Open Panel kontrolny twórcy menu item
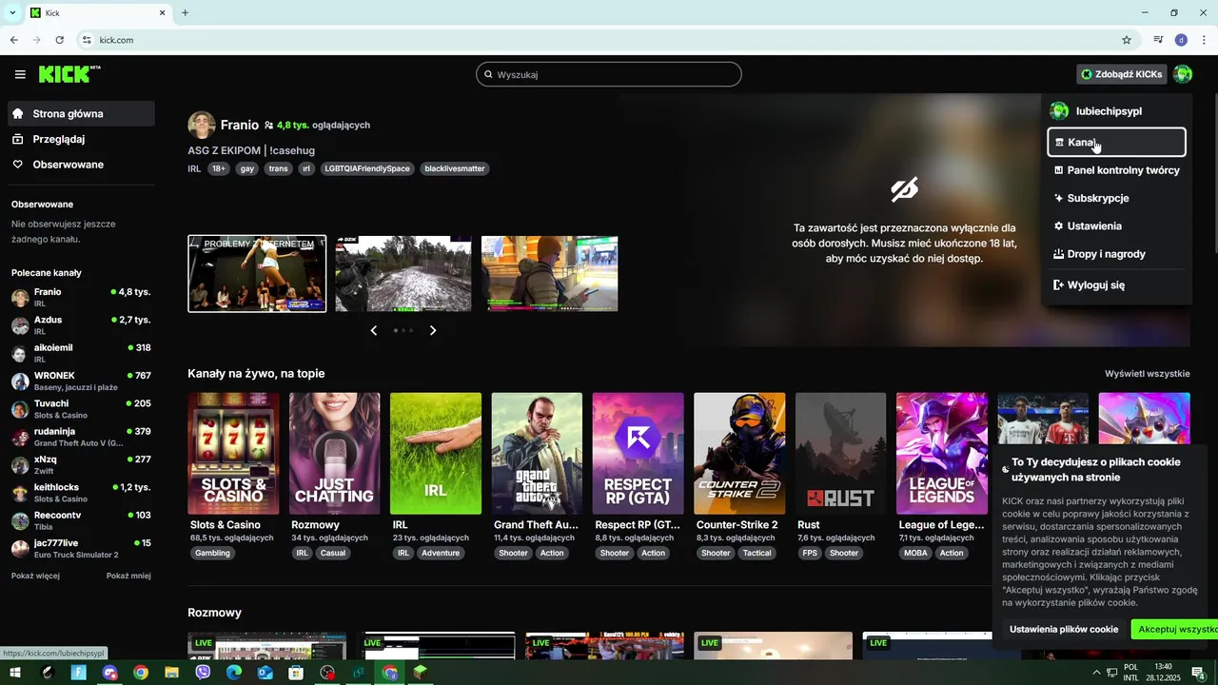Screen dimensions: 1218x685 (1116, 170)
